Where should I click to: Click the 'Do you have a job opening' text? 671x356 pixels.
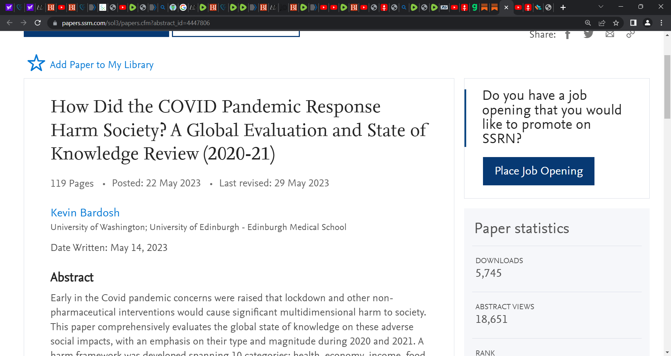click(x=552, y=117)
